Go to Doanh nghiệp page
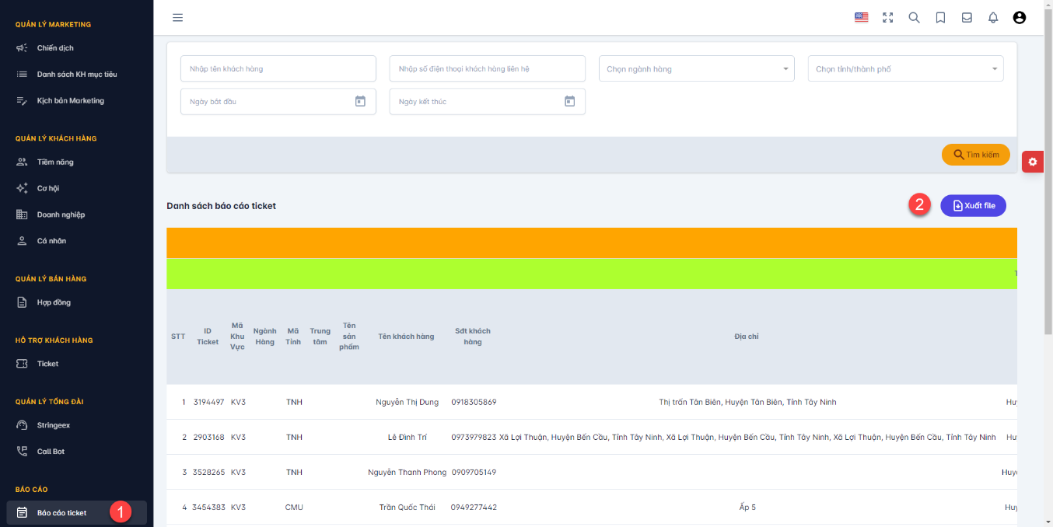Screen dimensions: 1053x527 61,215
